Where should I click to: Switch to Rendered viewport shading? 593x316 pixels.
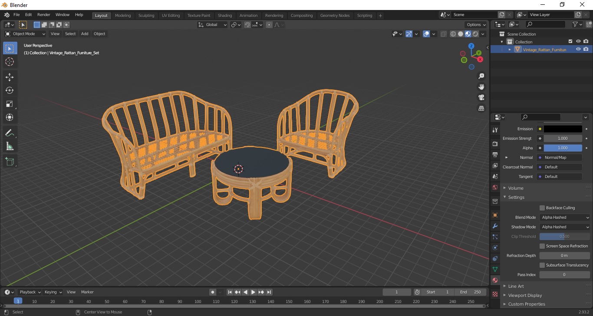(x=475, y=34)
